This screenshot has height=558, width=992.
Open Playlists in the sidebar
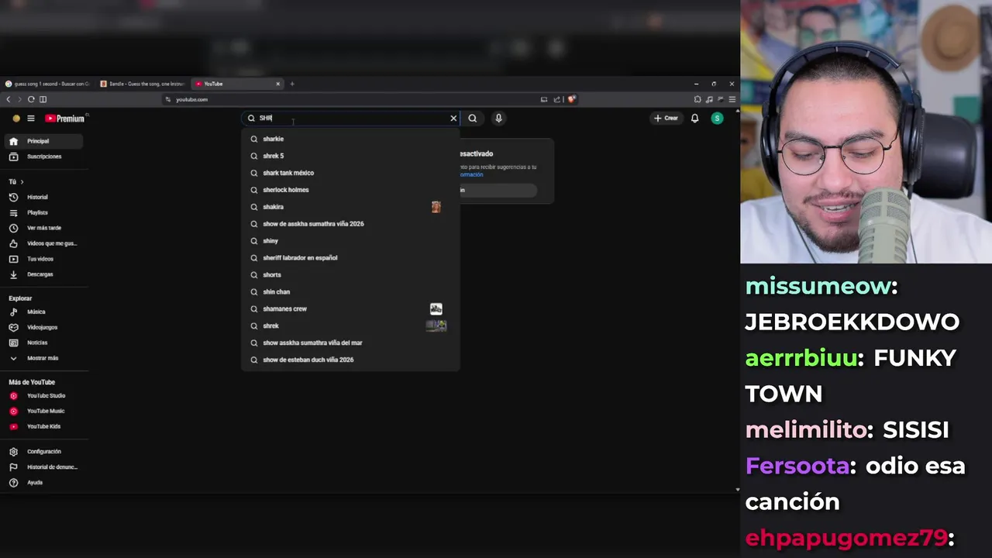click(x=43, y=212)
